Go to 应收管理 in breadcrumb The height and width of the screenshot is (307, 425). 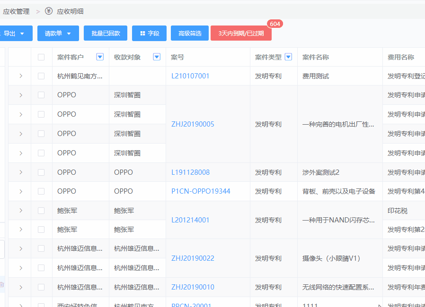(16, 11)
